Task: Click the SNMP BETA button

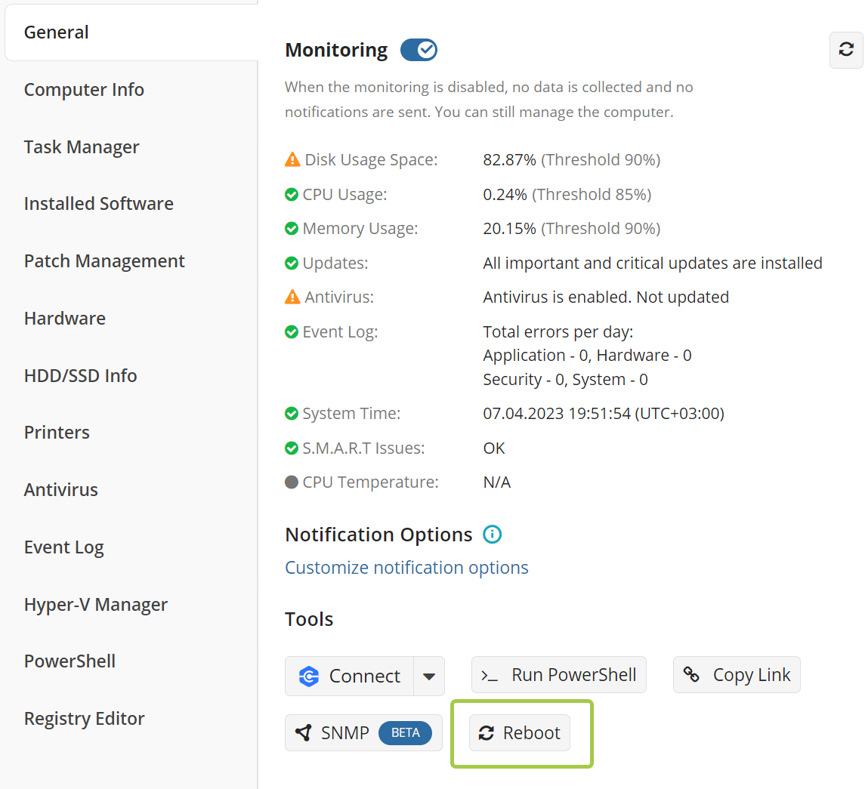Action: (x=363, y=733)
